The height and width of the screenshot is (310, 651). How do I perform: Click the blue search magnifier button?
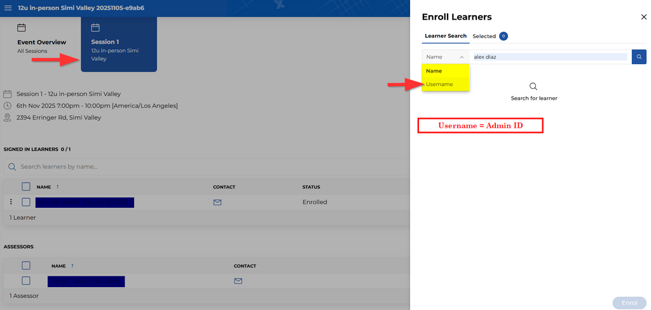(x=639, y=57)
